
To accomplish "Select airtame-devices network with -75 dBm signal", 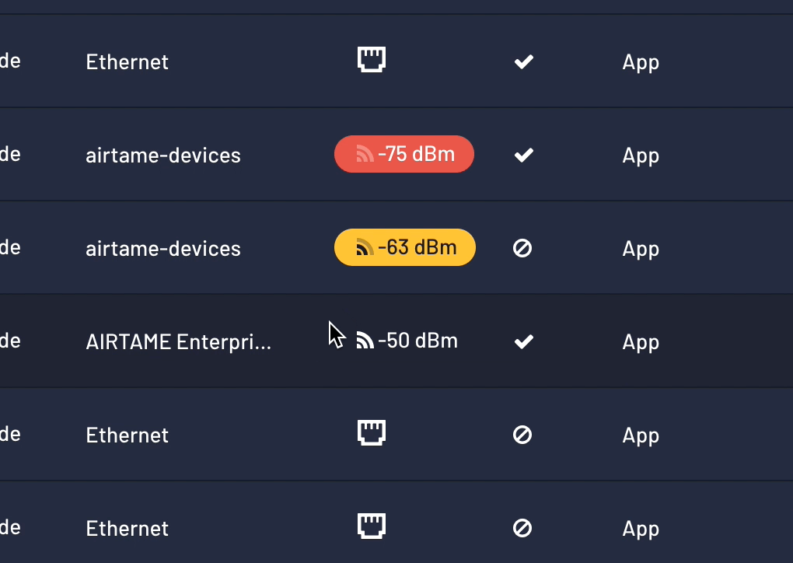I will coord(163,156).
